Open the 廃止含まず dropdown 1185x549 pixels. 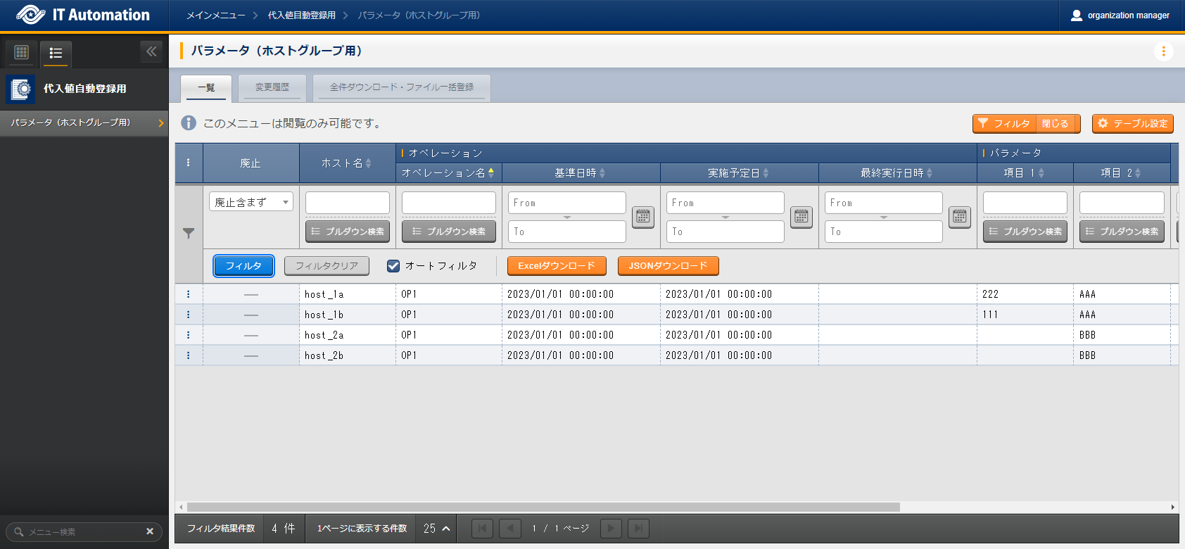[x=251, y=202]
